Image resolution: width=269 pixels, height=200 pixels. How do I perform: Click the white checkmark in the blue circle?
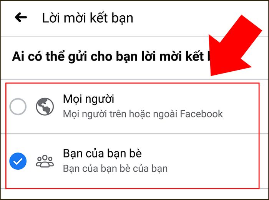[x=18, y=161]
